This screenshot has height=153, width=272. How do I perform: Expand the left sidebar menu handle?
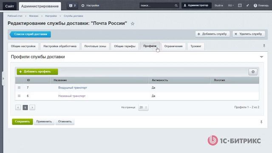point(3,79)
